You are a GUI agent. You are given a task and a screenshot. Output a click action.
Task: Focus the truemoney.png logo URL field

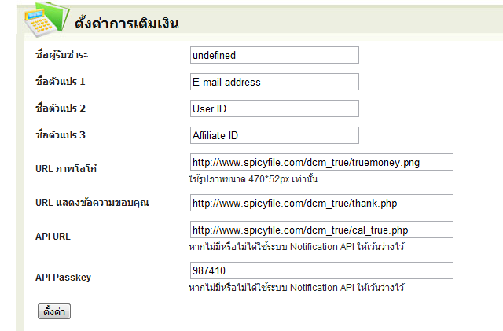tap(321, 162)
